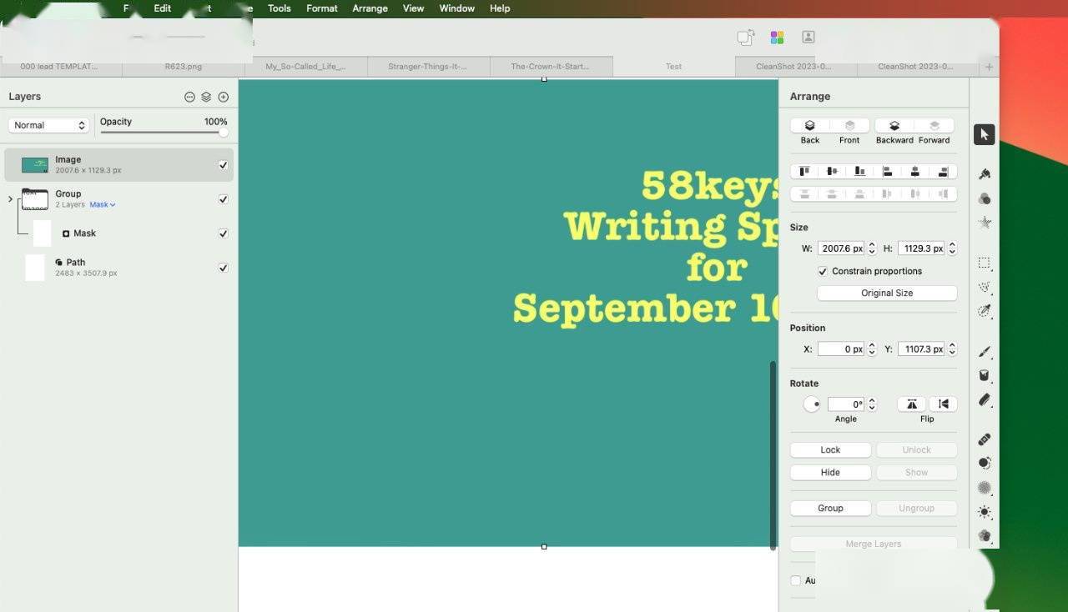Toggle visibility of Group layer
Image resolution: width=1068 pixels, height=612 pixels.
(223, 199)
